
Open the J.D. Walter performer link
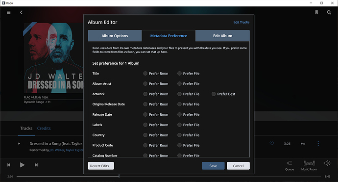point(57,150)
